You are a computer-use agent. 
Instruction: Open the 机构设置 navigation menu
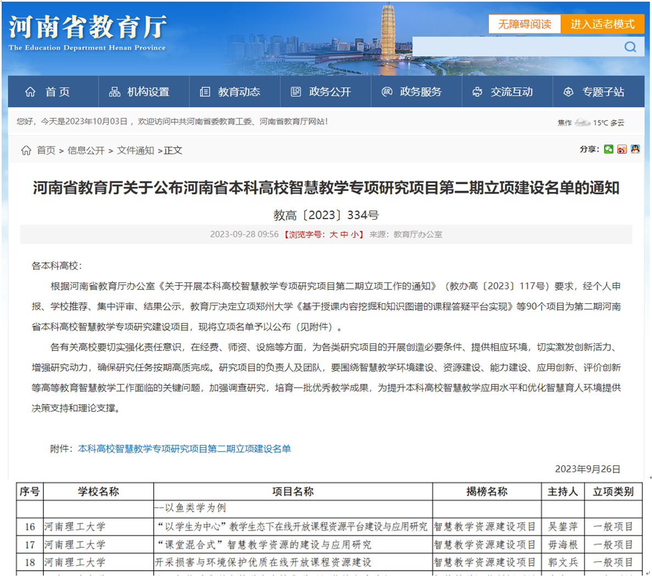pos(140,92)
